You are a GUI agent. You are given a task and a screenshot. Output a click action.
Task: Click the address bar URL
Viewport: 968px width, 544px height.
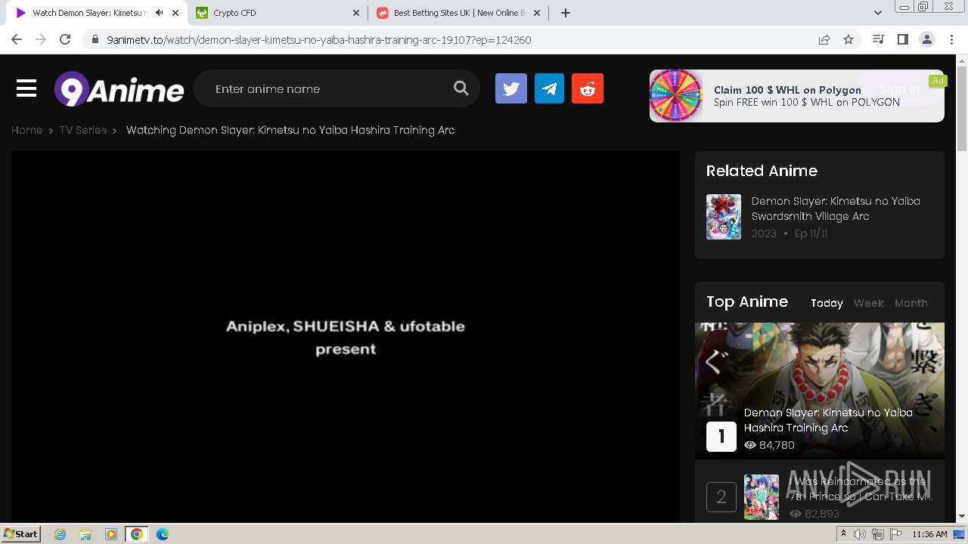319,39
